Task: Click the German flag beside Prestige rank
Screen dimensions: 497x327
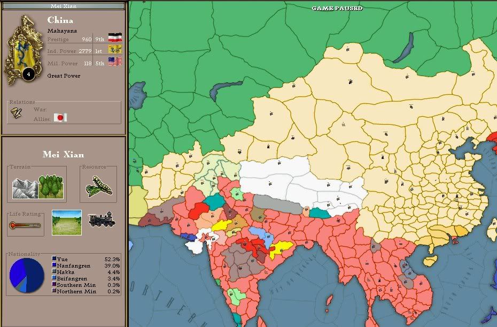Action: tap(114, 38)
